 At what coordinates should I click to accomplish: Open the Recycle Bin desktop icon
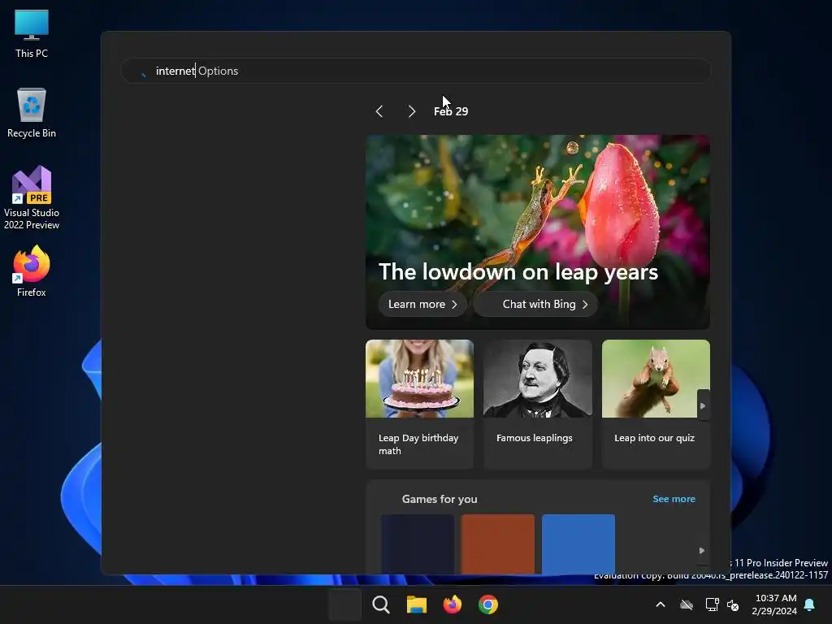(32, 112)
